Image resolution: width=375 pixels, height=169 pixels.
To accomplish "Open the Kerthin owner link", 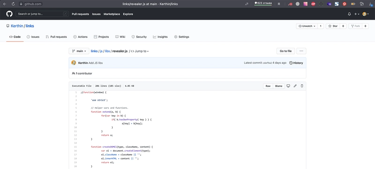I will click(x=17, y=26).
